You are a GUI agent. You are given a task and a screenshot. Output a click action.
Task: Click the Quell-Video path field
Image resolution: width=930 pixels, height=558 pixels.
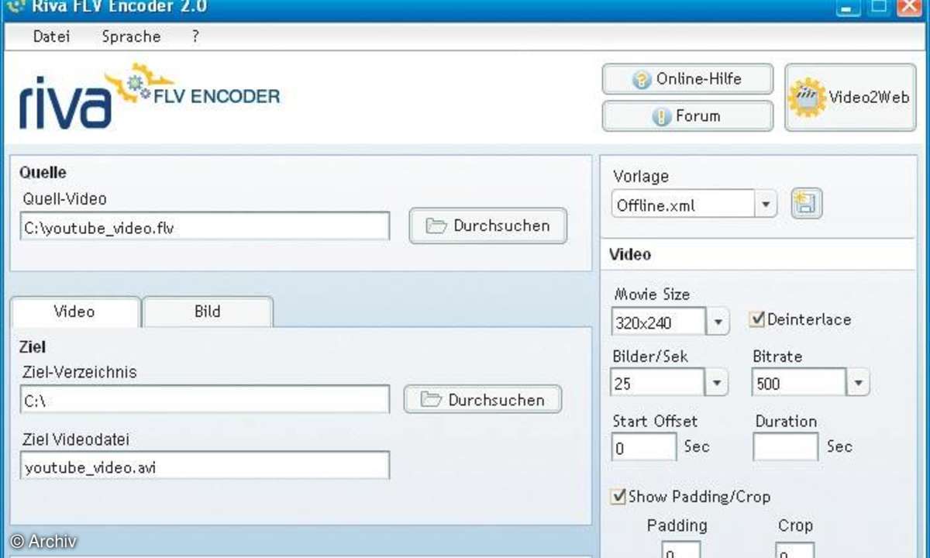pos(205,227)
